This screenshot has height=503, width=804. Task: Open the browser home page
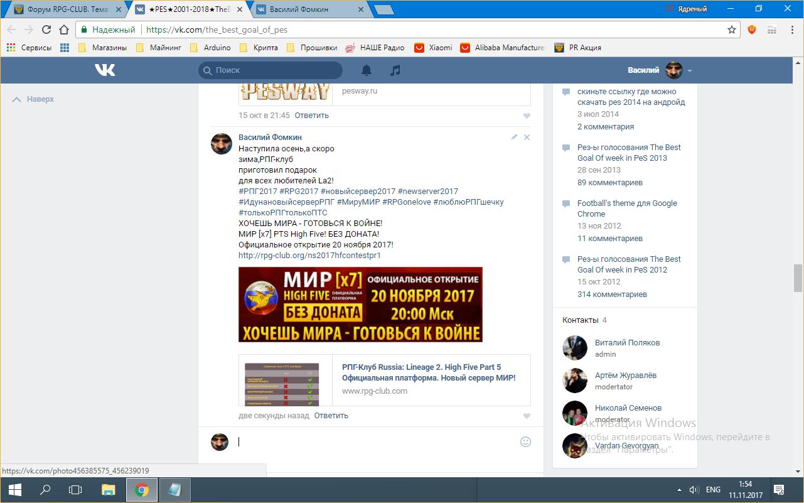(63, 30)
